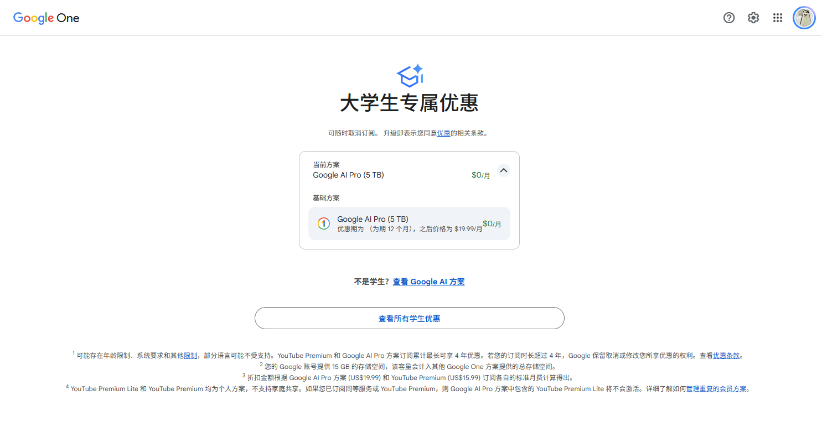Open the account profile avatar

pyautogui.click(x=804, y=18)
